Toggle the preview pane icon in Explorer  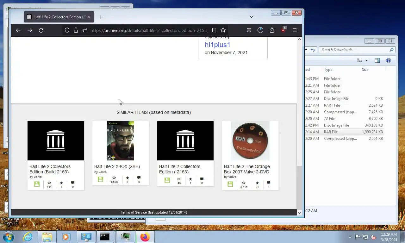(x=377, y=60)
